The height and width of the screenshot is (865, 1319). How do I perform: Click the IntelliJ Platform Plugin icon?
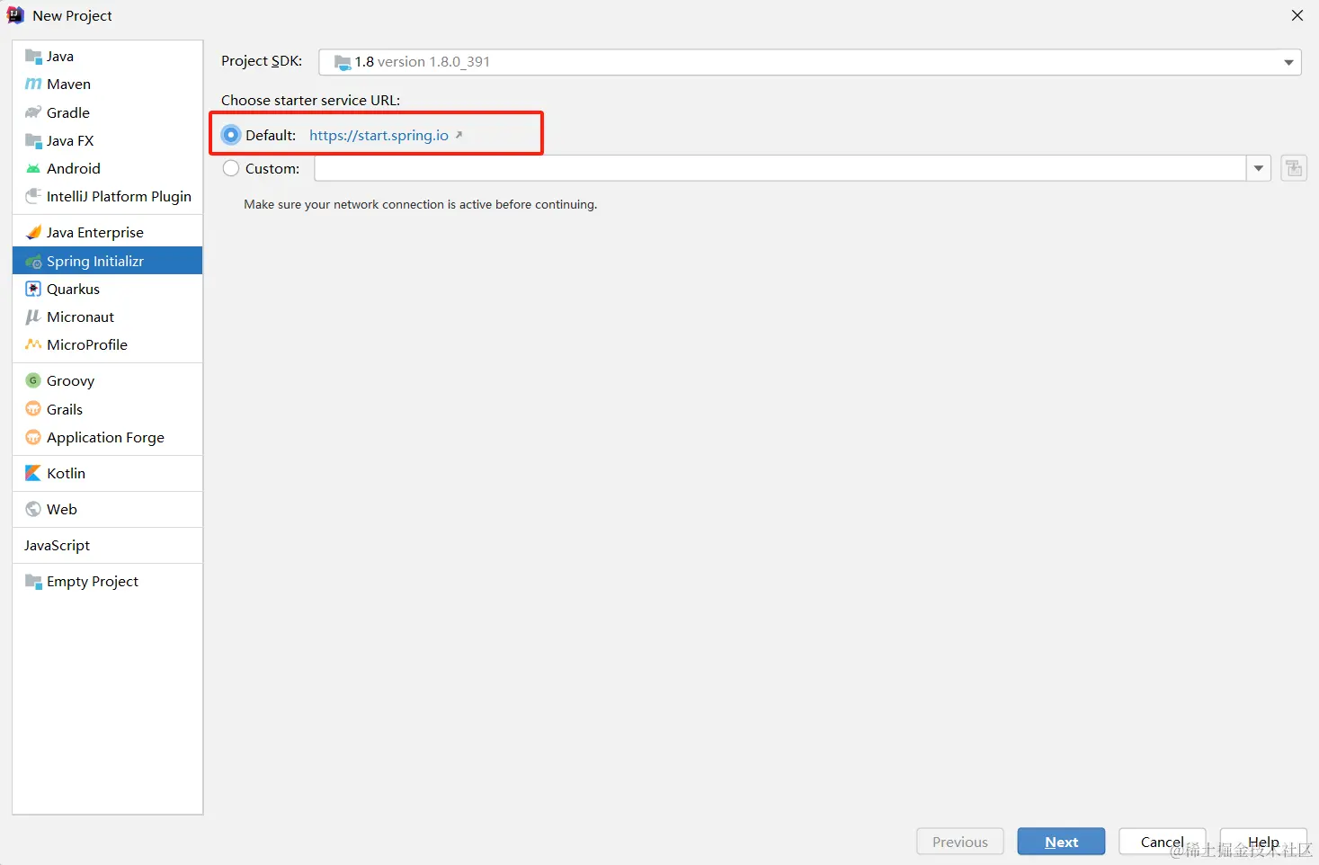[x=33, y=196]
